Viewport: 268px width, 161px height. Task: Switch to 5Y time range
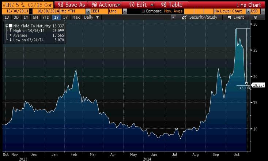[65, 18]
